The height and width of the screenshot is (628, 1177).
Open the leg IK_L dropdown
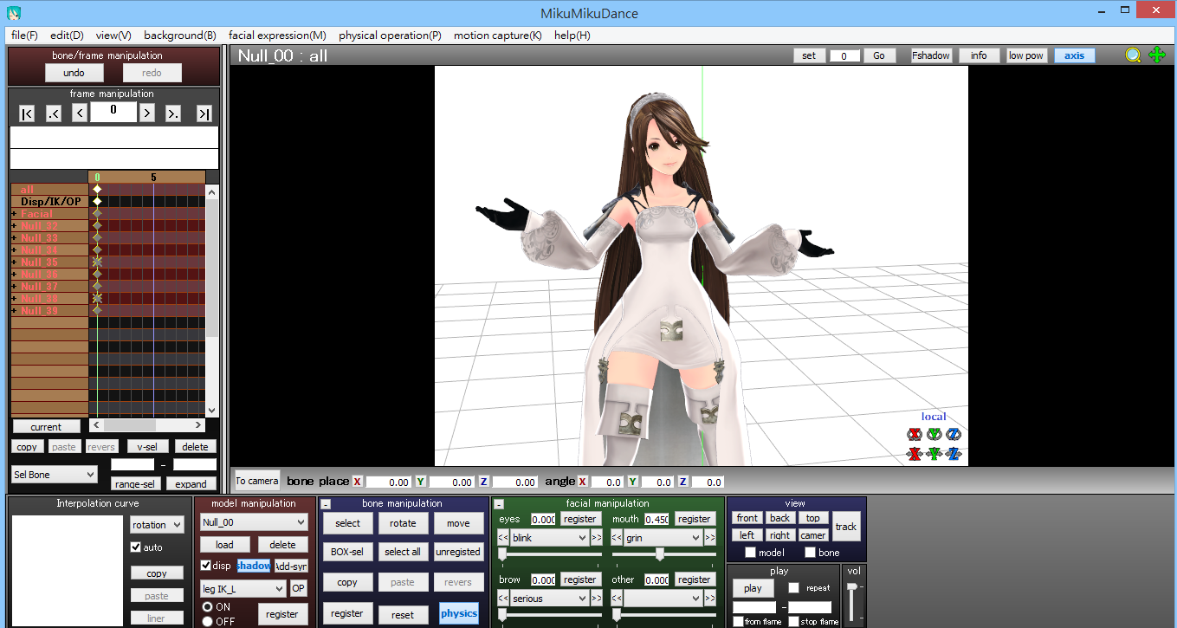243,589
